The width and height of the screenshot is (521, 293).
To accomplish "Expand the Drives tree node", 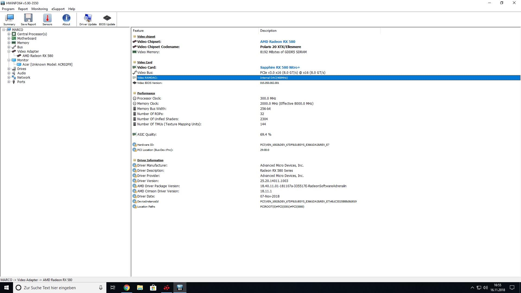I will click(9, 69).
